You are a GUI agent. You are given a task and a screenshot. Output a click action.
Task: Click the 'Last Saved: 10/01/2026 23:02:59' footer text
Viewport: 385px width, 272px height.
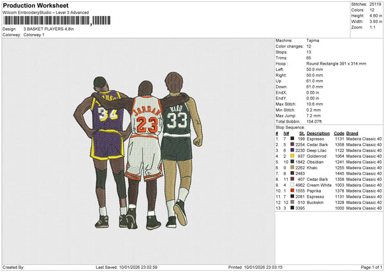coord(126,268)
